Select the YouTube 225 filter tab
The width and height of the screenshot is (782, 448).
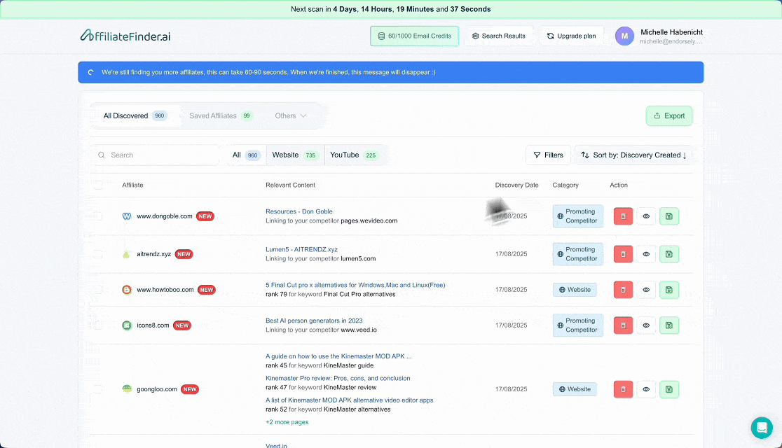point(355,155)
